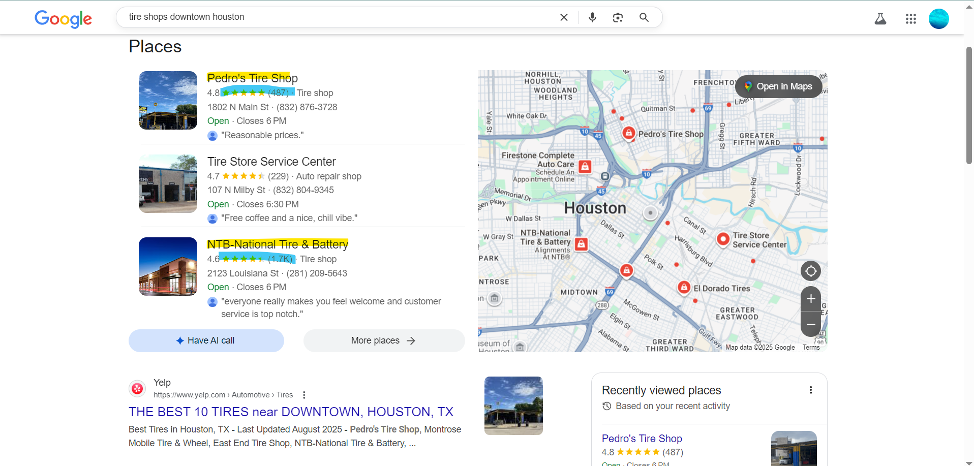
Task: View recently viewed Pedro's Tire Shop thumbnail
Action: point(794,448)
